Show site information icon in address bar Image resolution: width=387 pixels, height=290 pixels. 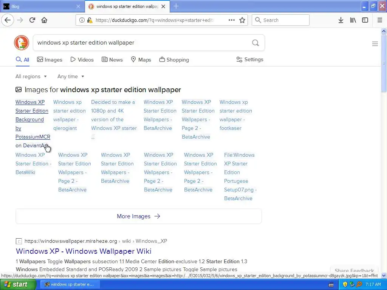coord(82,20)
